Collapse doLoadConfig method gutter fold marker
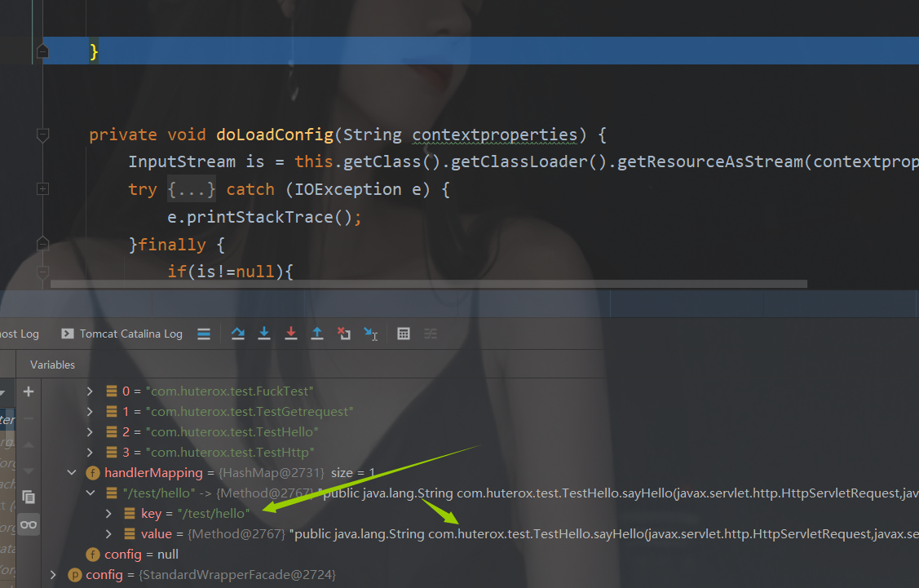Screen dimensions: 919x588 point(42,135)
